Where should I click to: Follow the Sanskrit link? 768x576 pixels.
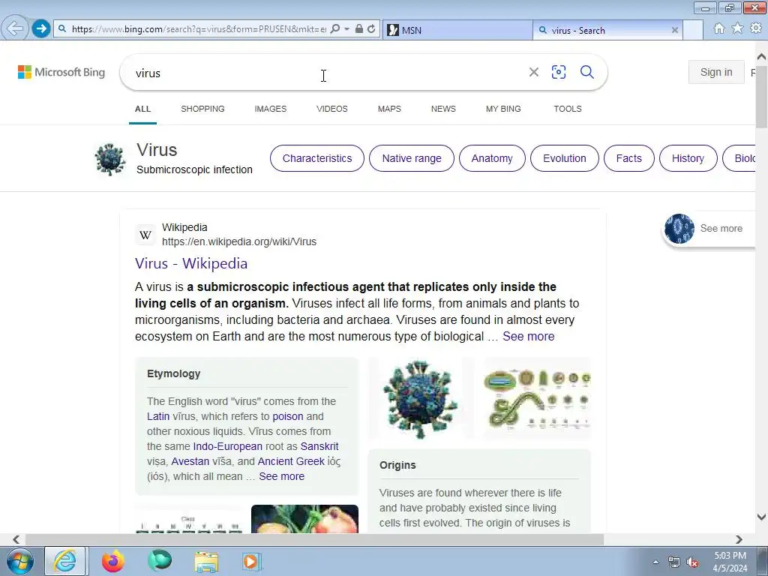click(319, 446)
